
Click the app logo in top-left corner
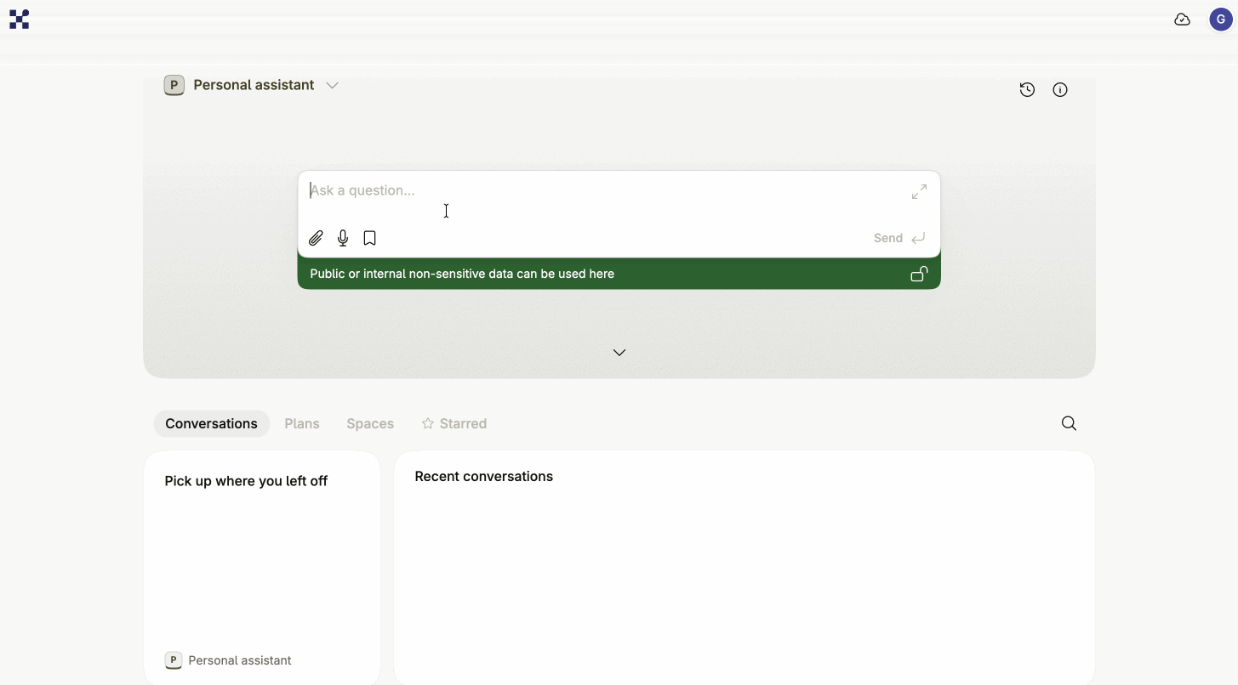pyautogui.click(x=19, y=19)
